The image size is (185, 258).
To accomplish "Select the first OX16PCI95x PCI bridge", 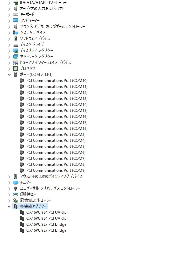I will click(46, 224).
